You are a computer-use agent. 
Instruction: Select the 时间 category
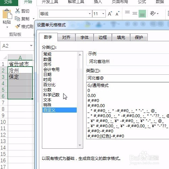[x=60, y=79]
